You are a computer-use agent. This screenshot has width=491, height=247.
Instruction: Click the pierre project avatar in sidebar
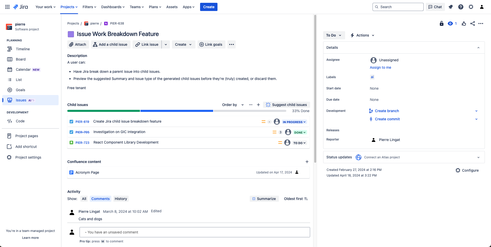[x=9, y=27]
